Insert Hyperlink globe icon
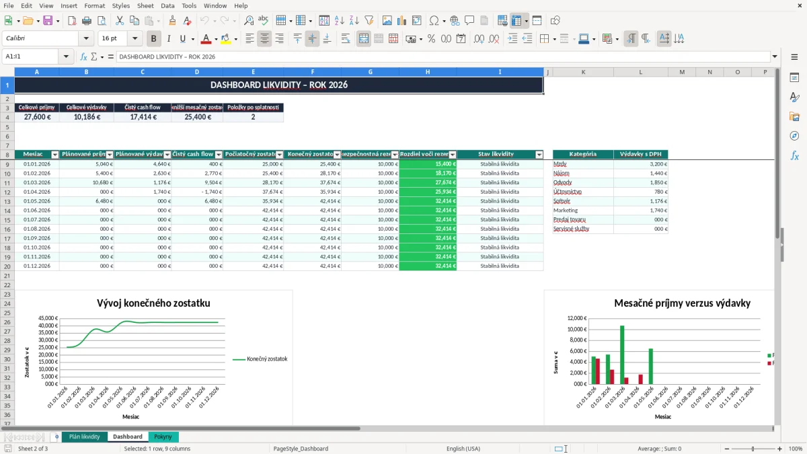Screen dimensions: 807x454 click(455, 21)
